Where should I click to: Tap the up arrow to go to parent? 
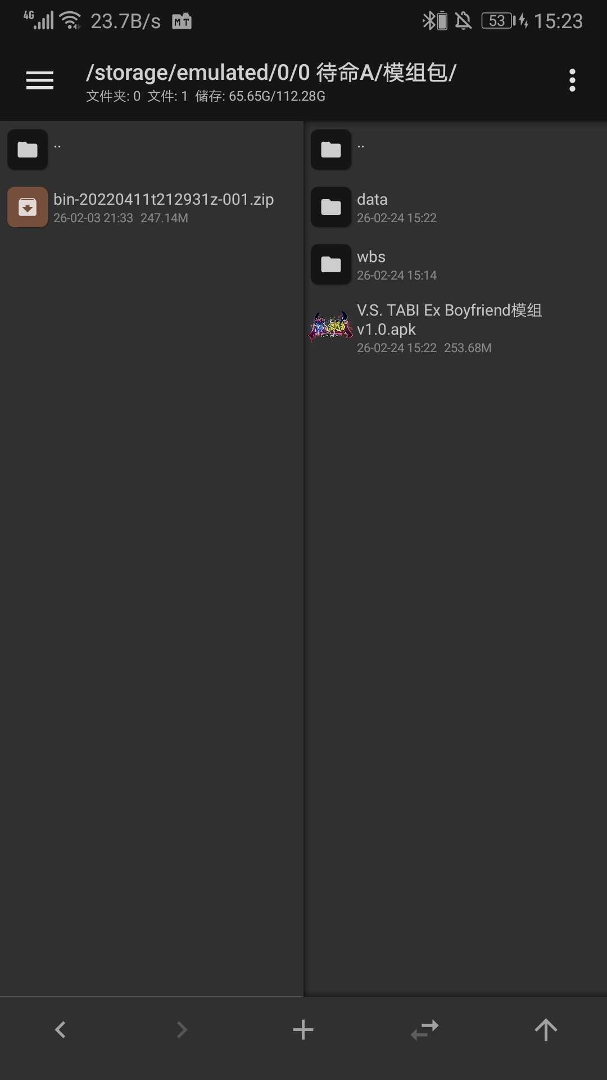(x=546, y=1030)
